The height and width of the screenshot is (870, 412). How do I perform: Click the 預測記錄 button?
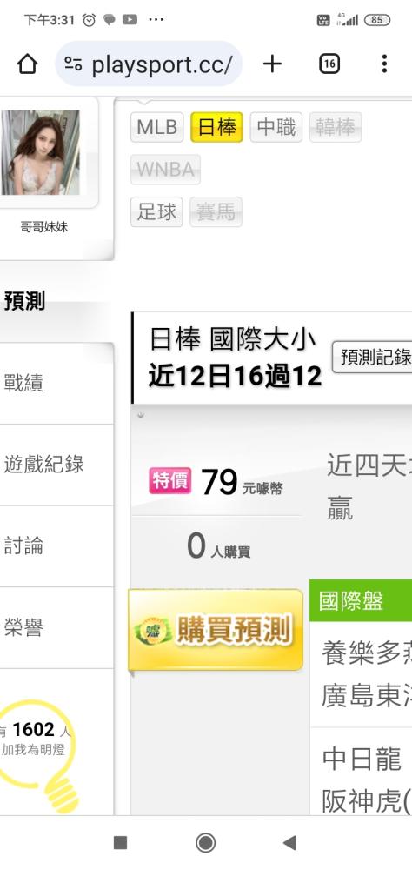[x=372, y=358]
